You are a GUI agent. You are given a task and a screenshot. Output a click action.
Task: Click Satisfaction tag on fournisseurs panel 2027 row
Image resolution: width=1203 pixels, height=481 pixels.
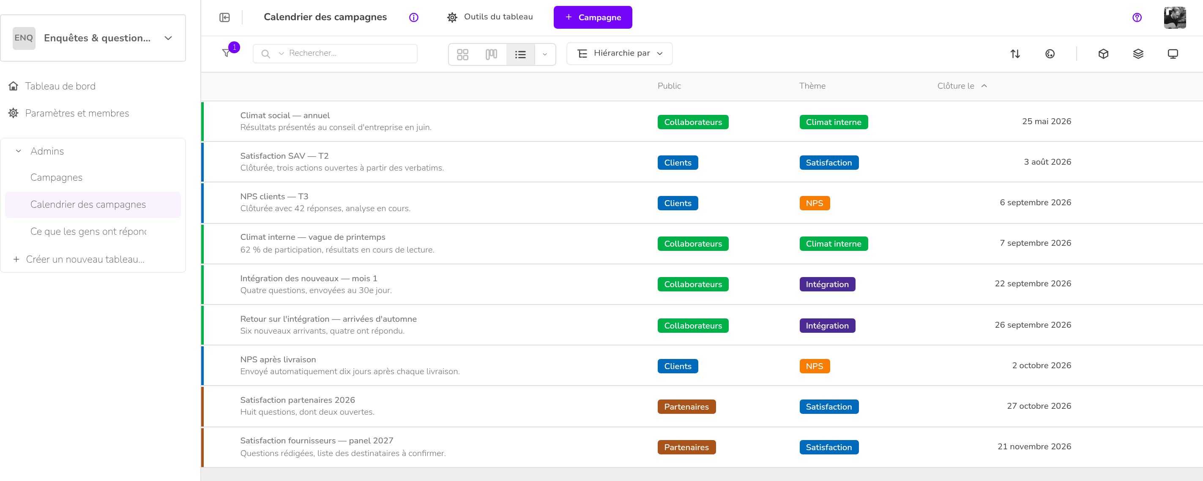coord(828,447)
